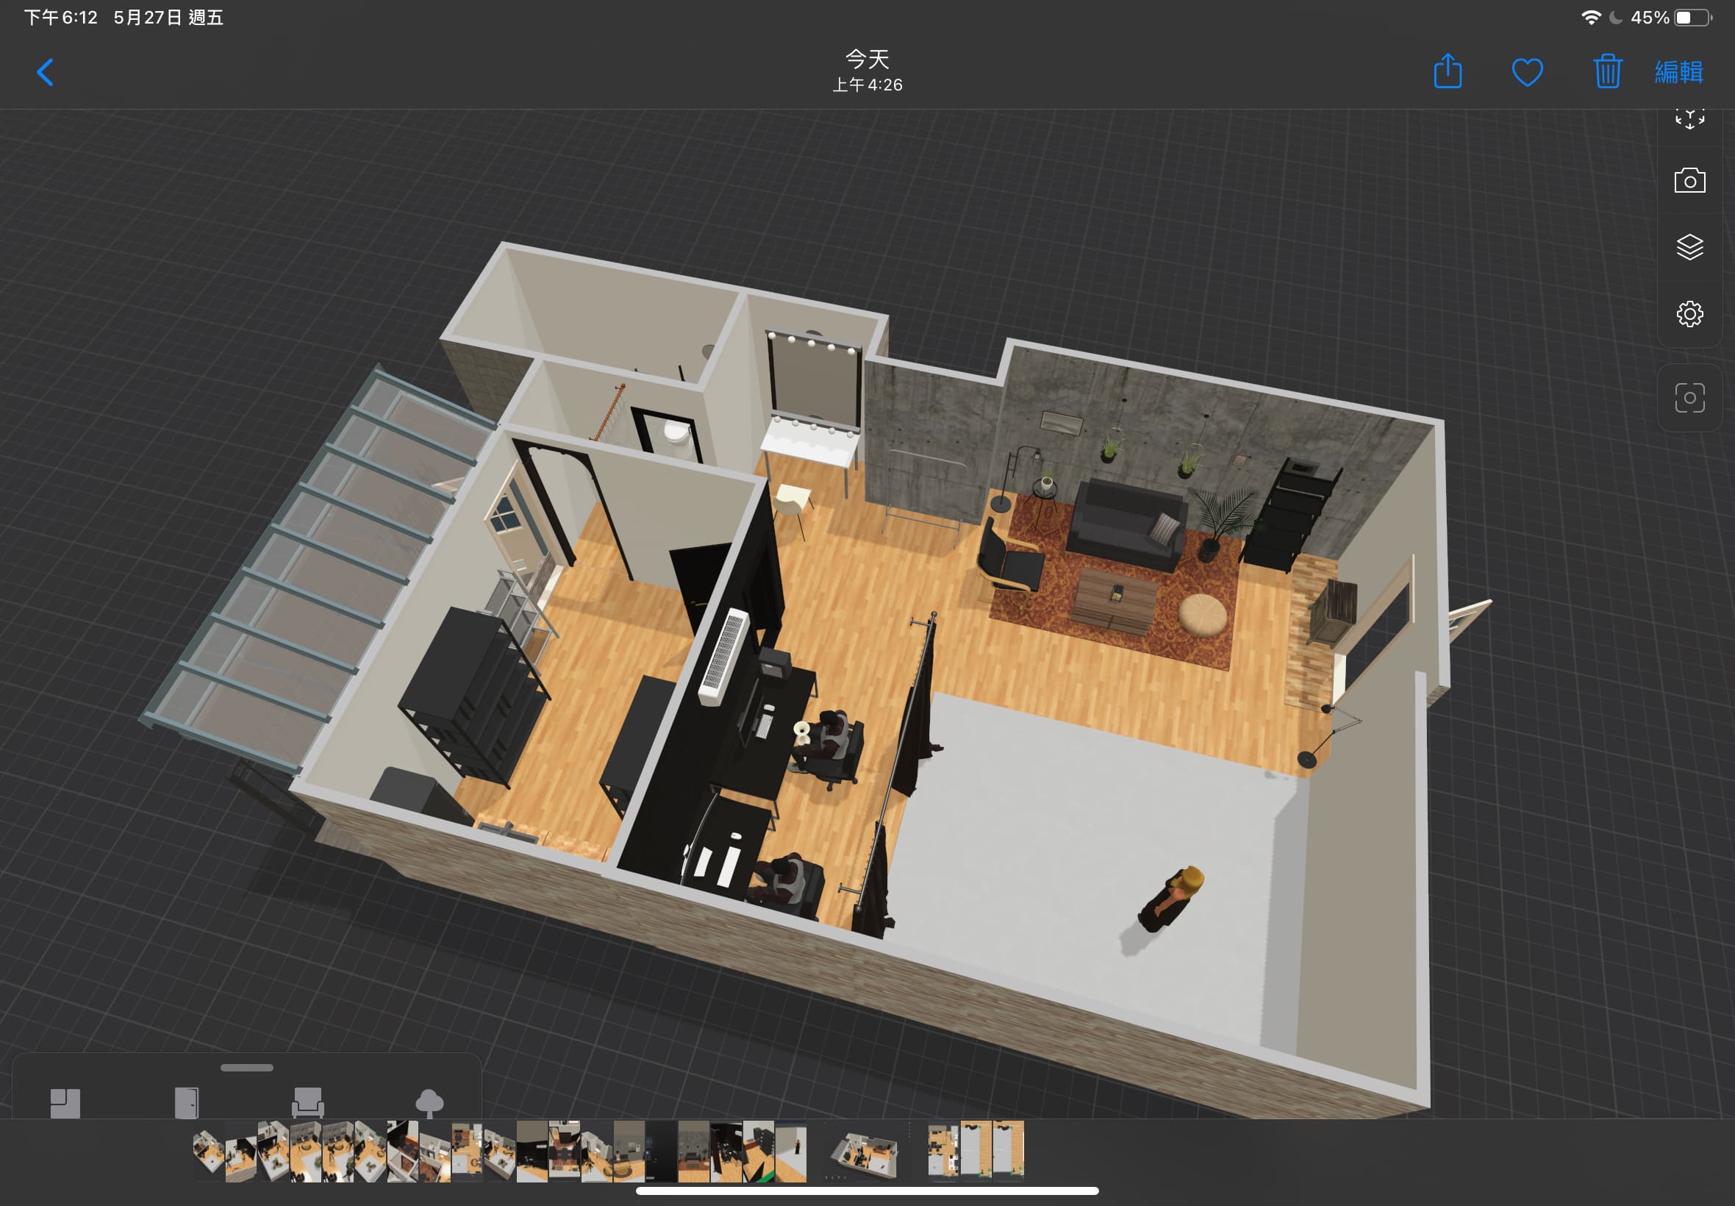Tap the 編輯 edit button
1735x1206 pixels.
coord(1678,73)
